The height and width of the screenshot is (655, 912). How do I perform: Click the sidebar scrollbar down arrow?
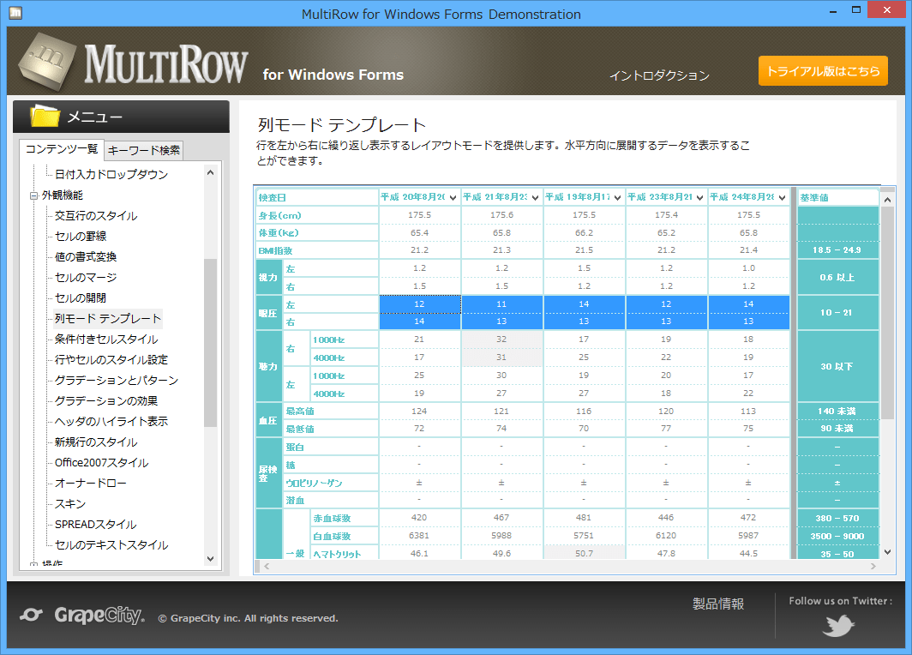click(x=210, y=558)
